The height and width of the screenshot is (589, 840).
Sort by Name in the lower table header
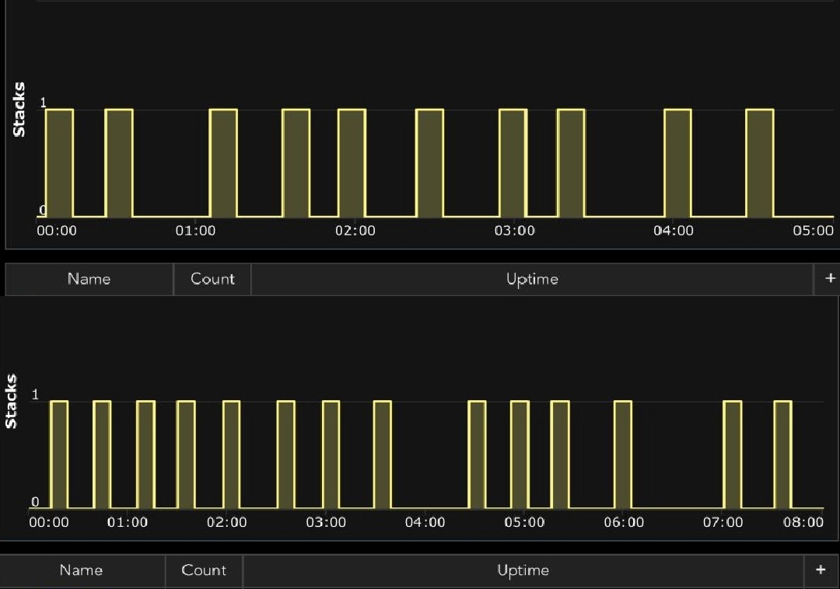pyautogui.click(x=81, y=570)
